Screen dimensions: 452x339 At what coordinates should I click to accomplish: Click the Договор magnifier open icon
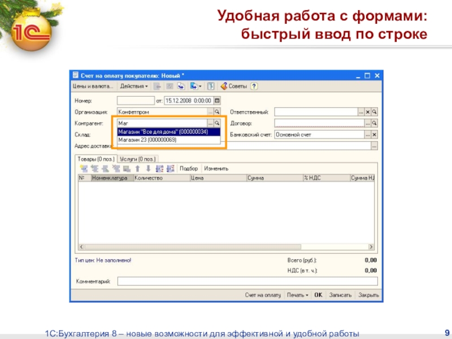pyautogui.click(x=374, y=123)
